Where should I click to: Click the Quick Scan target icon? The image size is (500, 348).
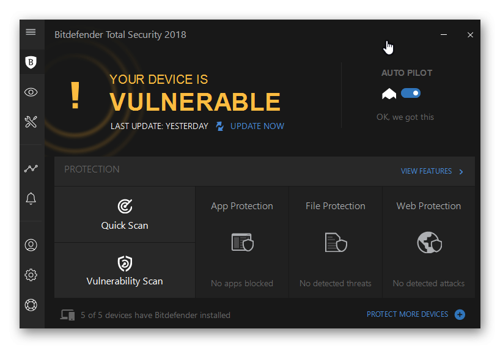coord(125,206)
